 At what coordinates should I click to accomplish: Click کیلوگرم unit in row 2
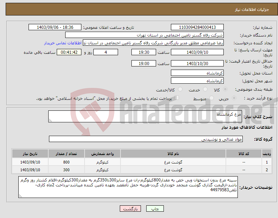[103, 170]
